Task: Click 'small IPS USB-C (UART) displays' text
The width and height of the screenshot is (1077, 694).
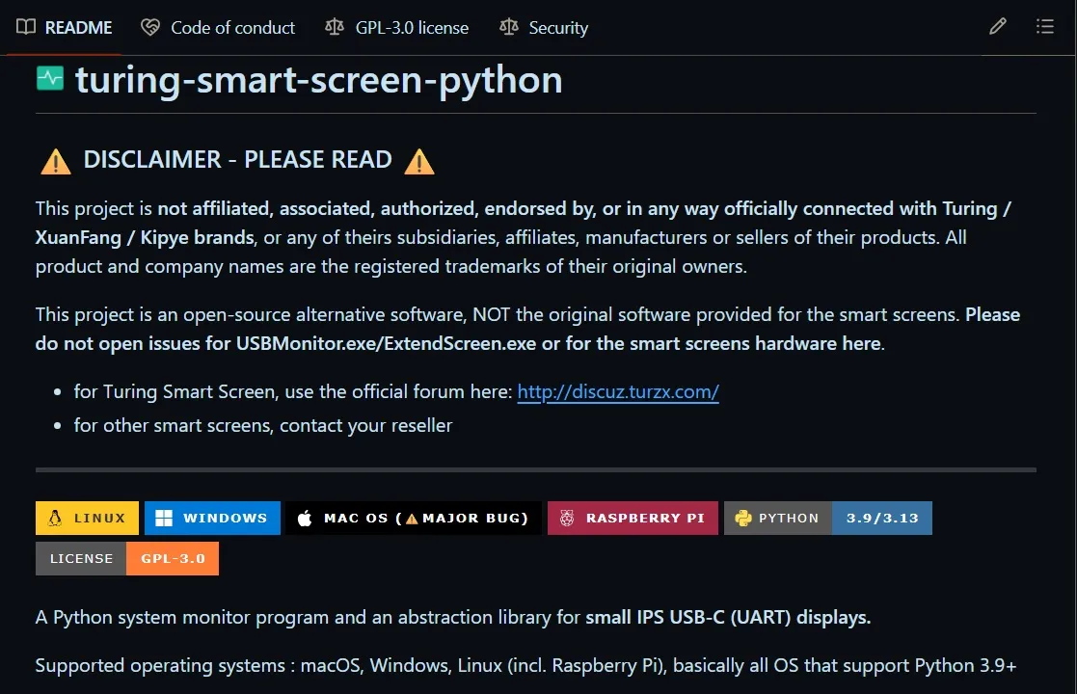Action: tap(727, 617)
